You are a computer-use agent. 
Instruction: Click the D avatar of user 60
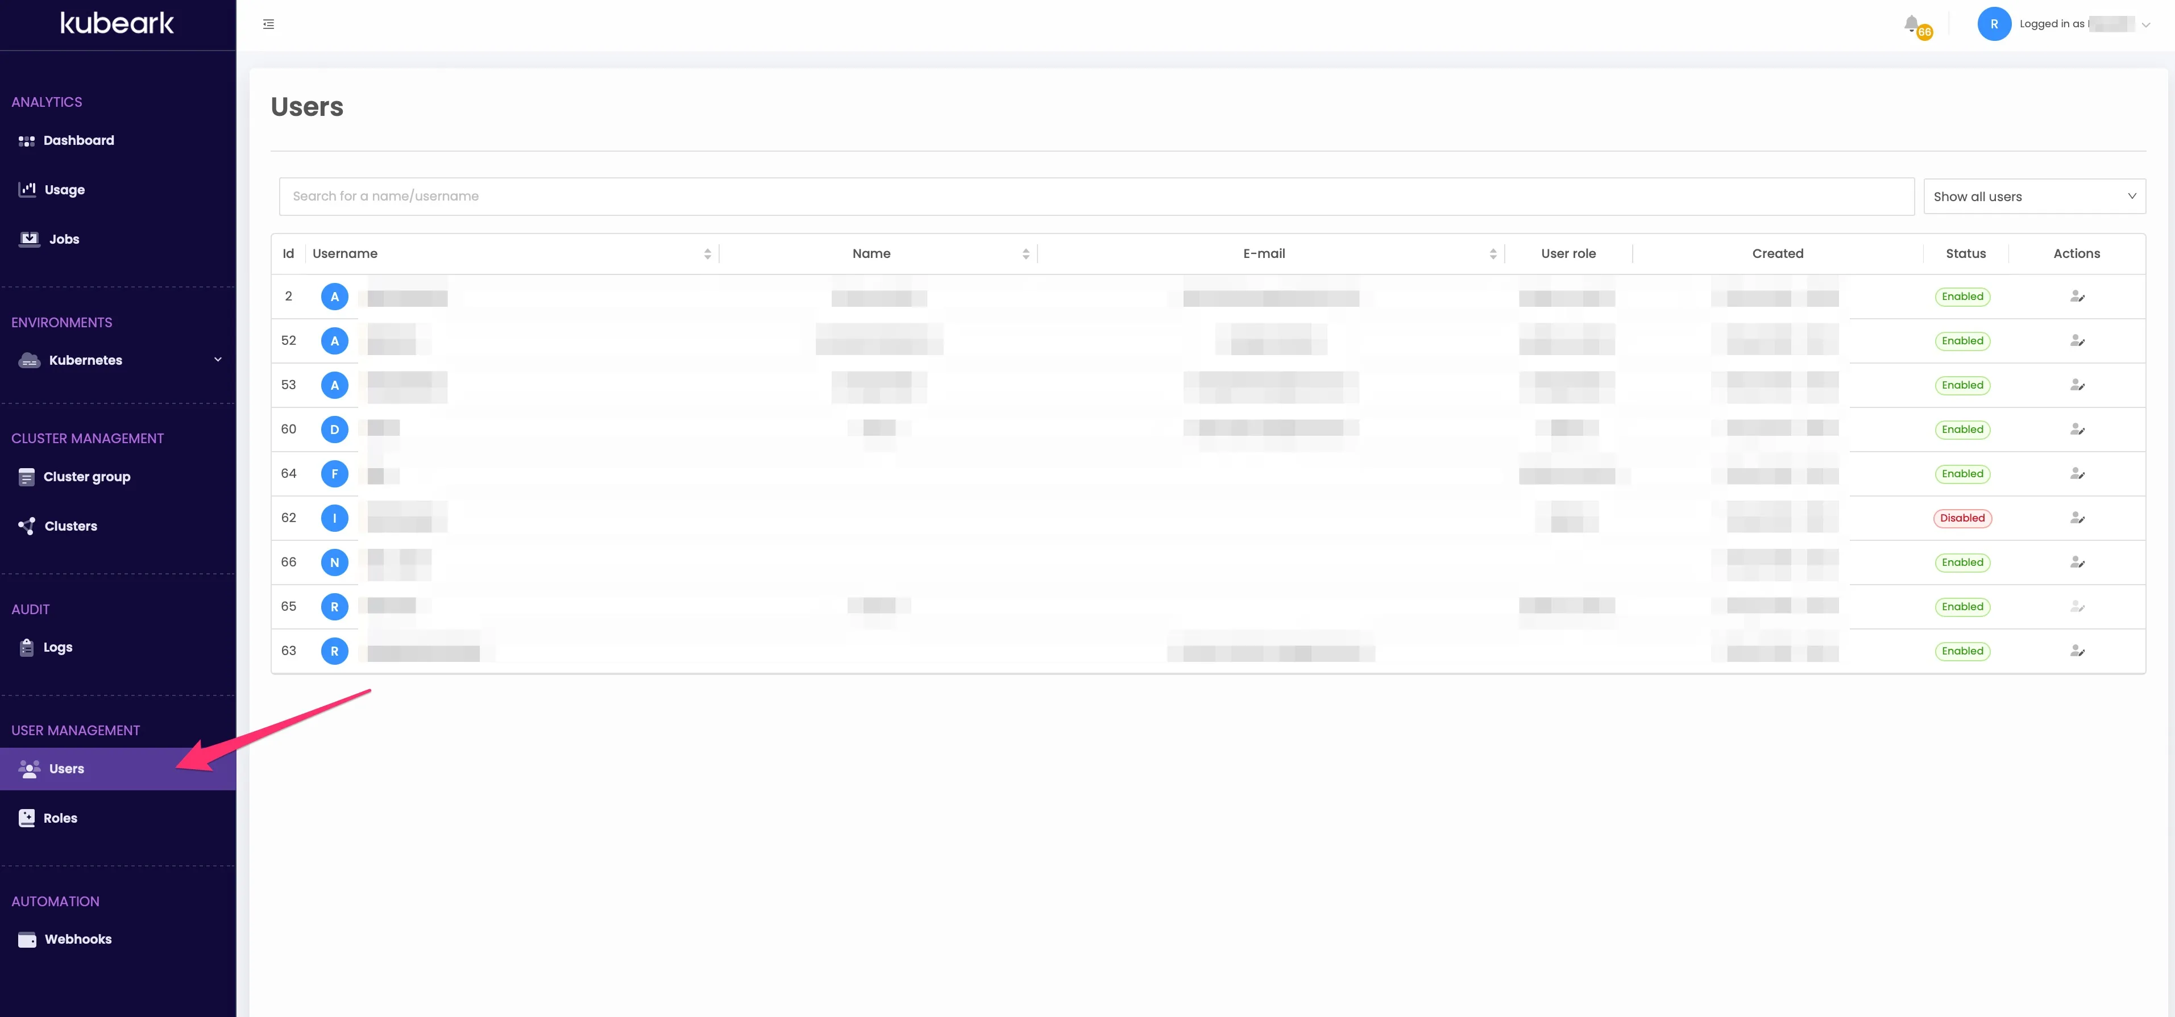pos(334,430)
